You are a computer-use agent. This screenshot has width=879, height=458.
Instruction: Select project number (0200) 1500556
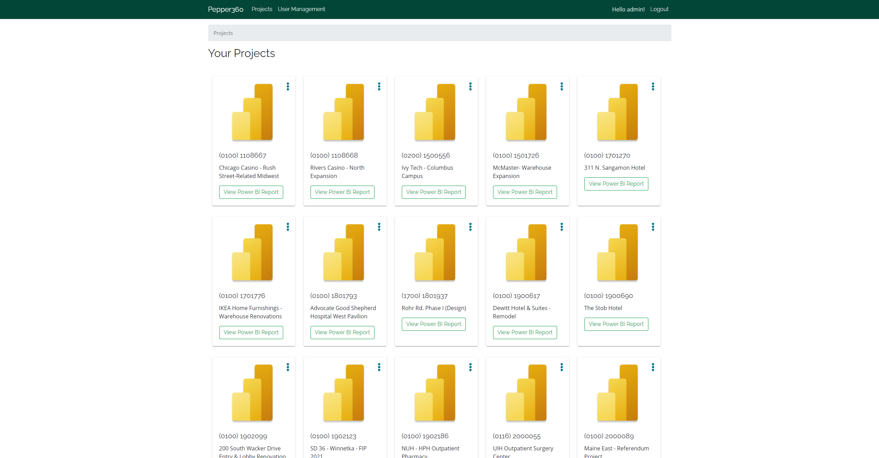(x=426, y=156)
